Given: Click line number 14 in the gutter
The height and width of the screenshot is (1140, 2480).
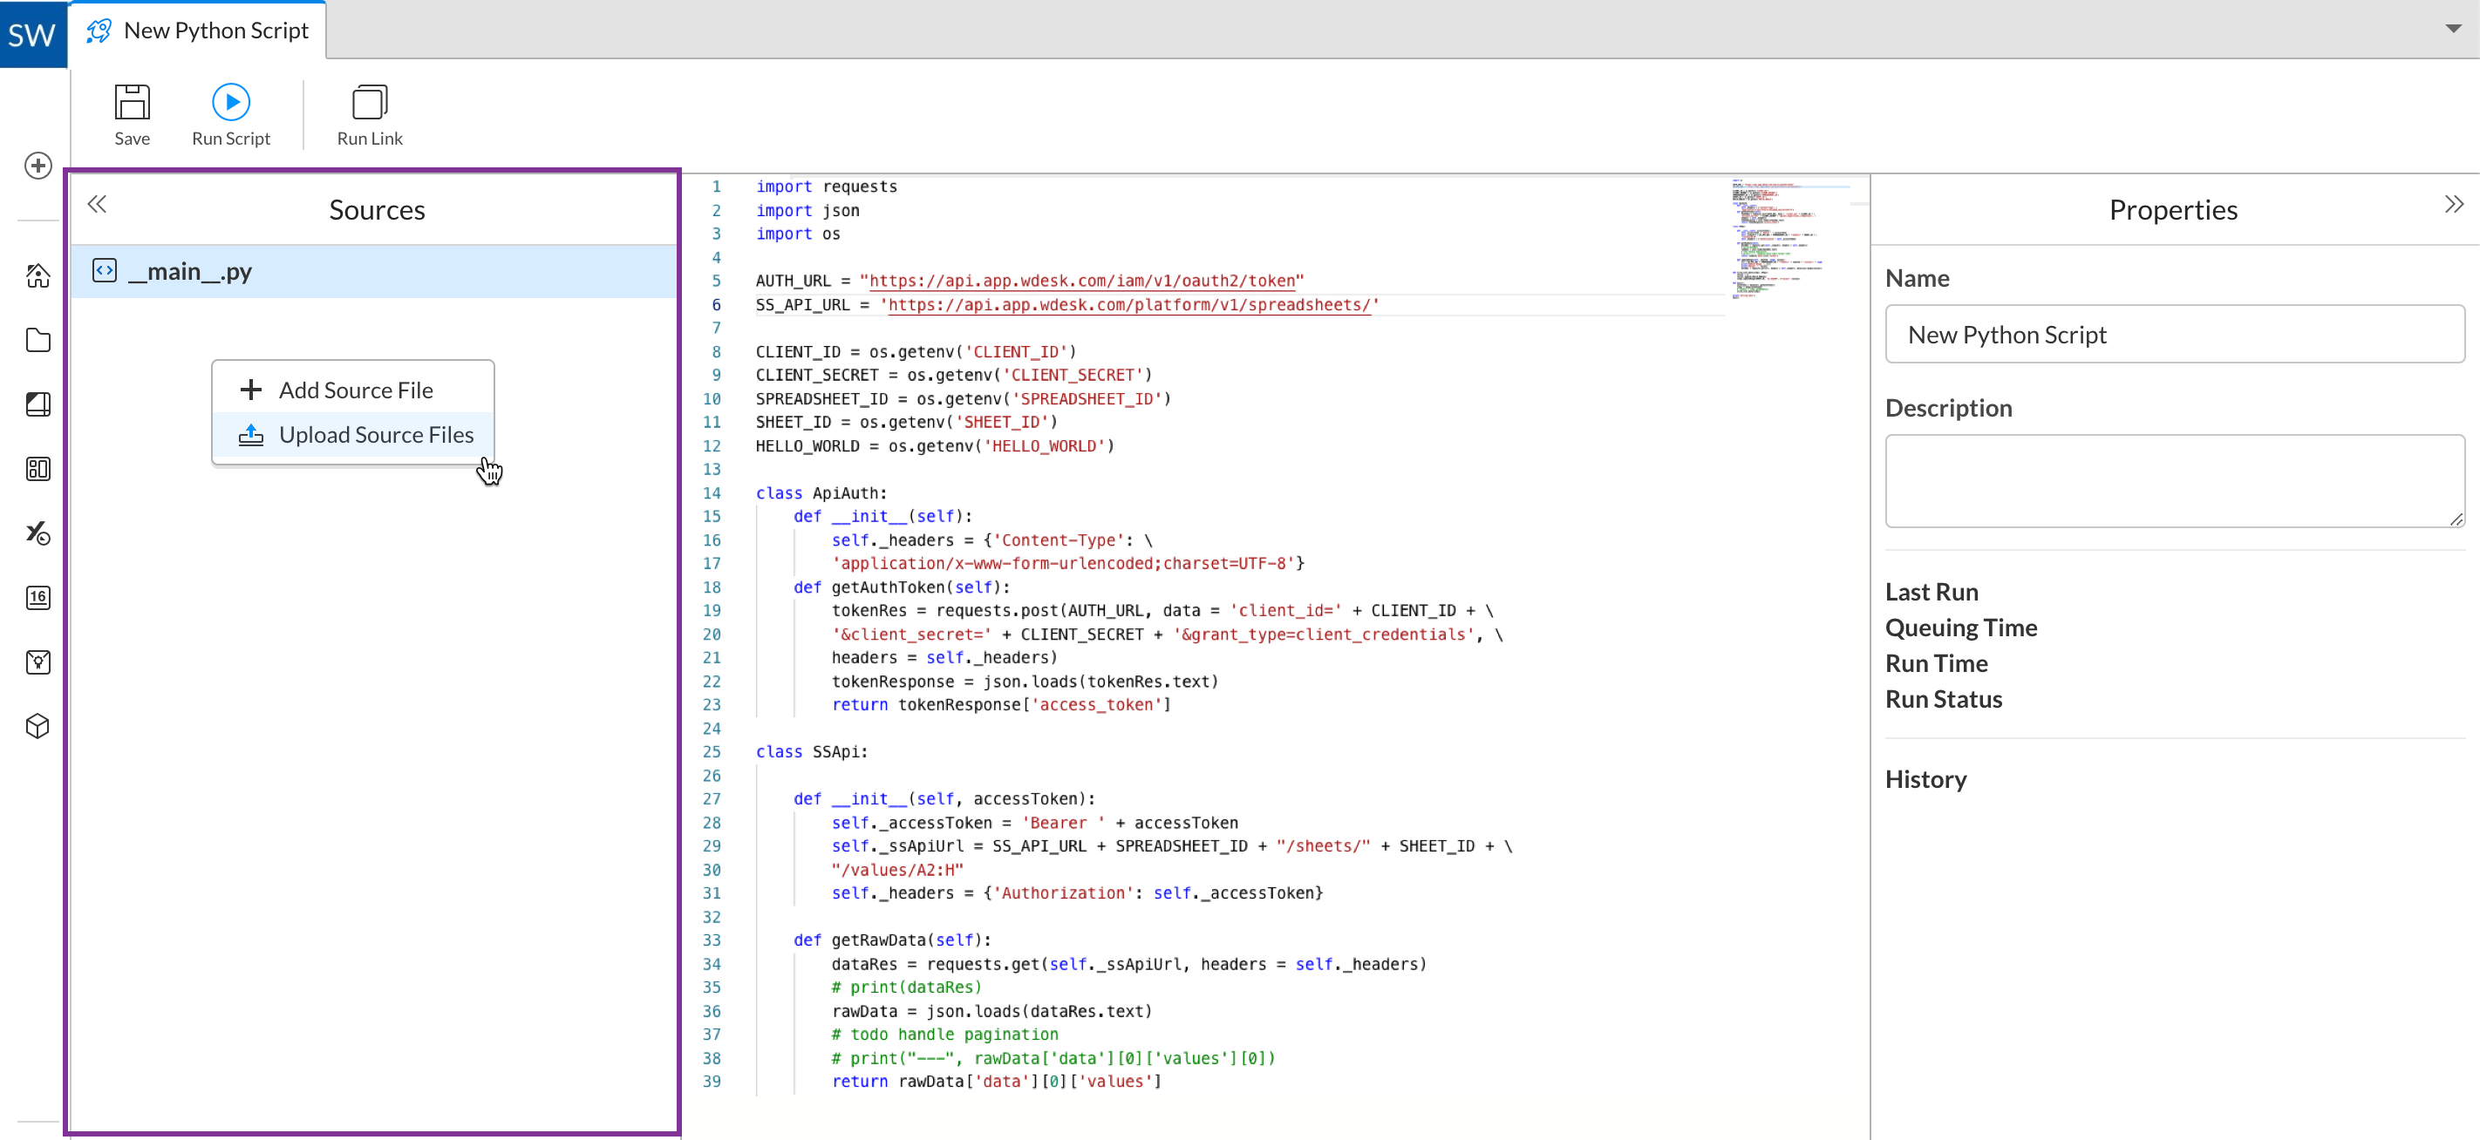Looking at the screenshot, I should point(712,493).
